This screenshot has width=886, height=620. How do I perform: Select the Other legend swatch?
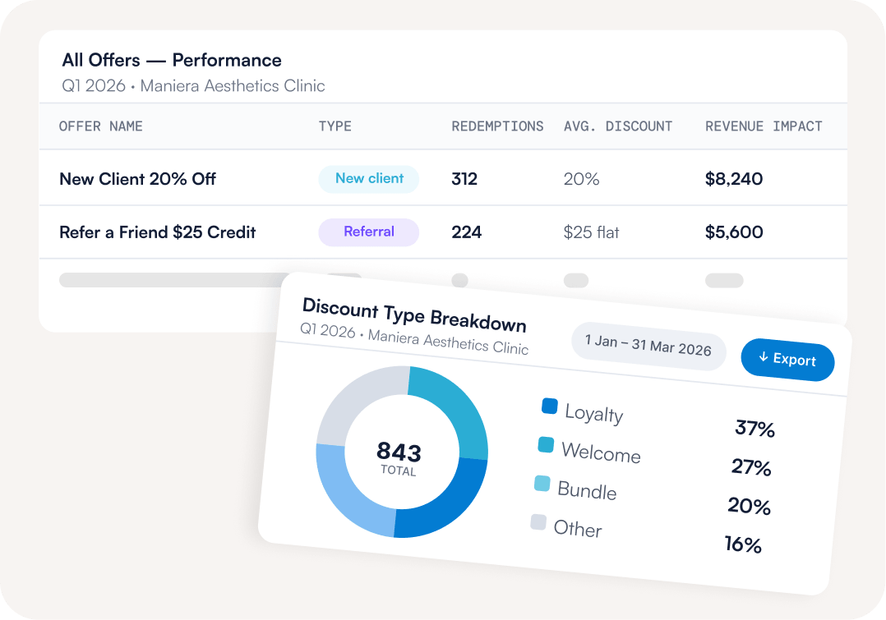tap(538, 521)
